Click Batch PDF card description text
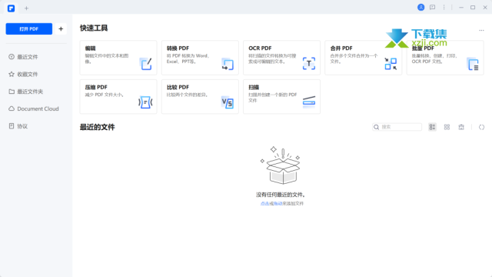The width and height of the screenshot is (492, 277). click(x=434, y=58)
